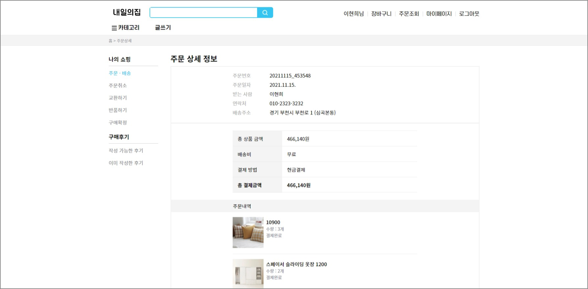This screenshot has height=289, width=588.
Task: Click the 무료 shipping fee value
Action: point(291,154)
